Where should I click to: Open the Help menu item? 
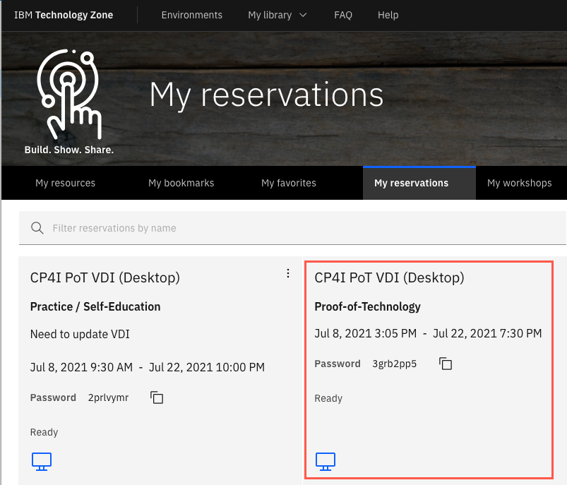(388, 16)
